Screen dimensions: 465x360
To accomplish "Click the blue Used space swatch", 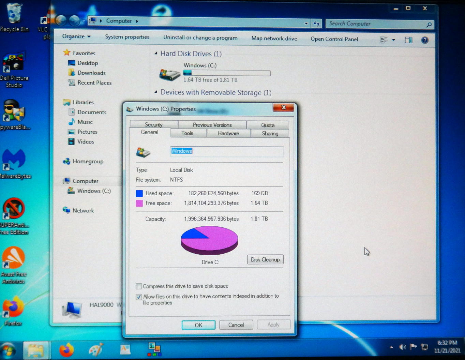I will (x=139, y=194).
